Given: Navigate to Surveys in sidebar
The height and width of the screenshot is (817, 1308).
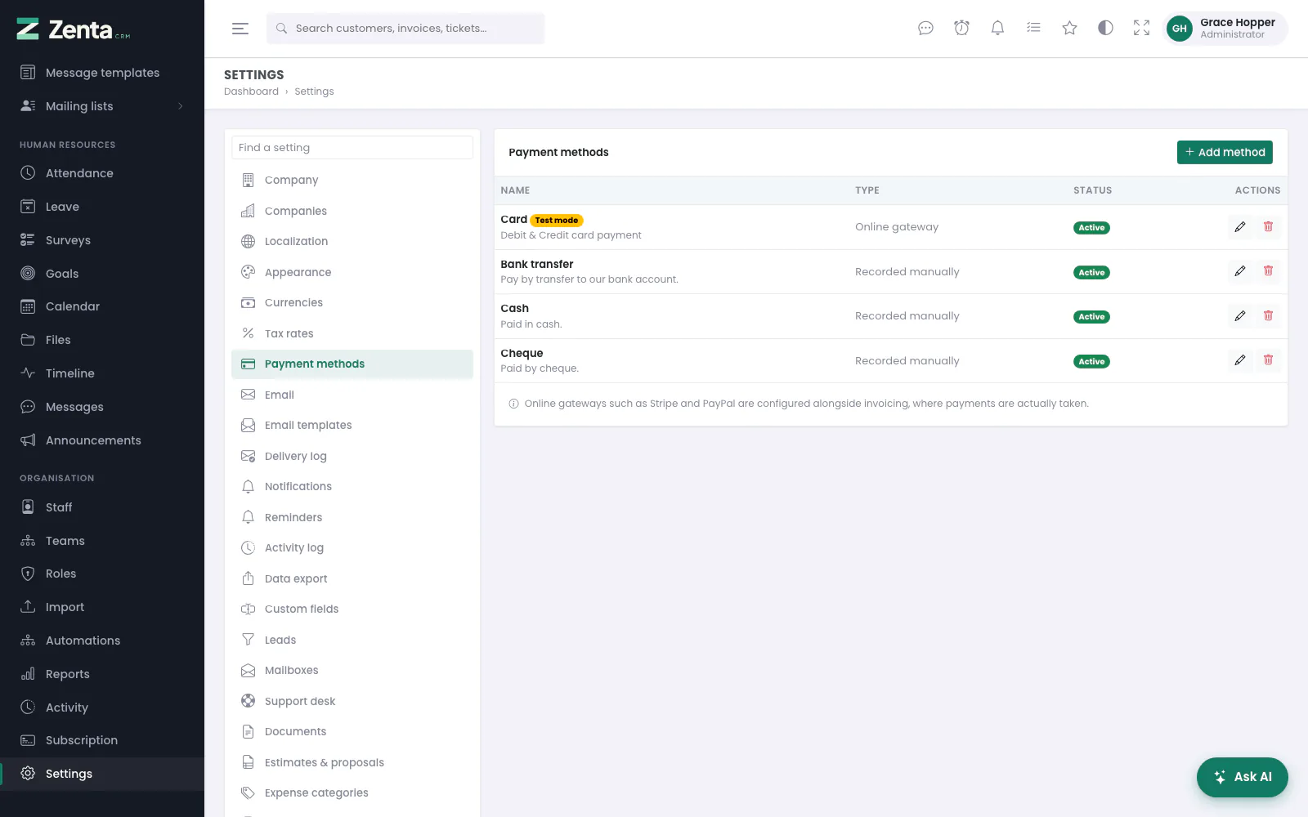Looking at the screenshot, I should coord(102,240).
